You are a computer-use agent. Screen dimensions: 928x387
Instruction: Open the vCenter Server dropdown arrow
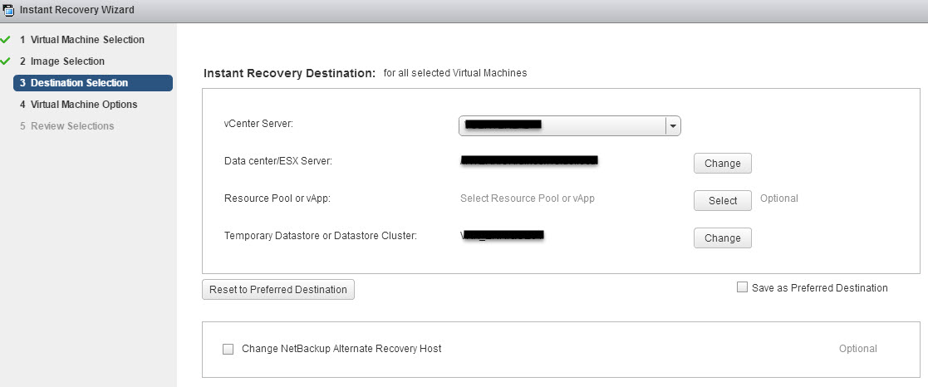click(673, 126)
